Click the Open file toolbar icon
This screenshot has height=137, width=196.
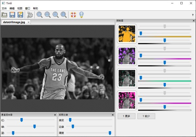coord(4,15)
